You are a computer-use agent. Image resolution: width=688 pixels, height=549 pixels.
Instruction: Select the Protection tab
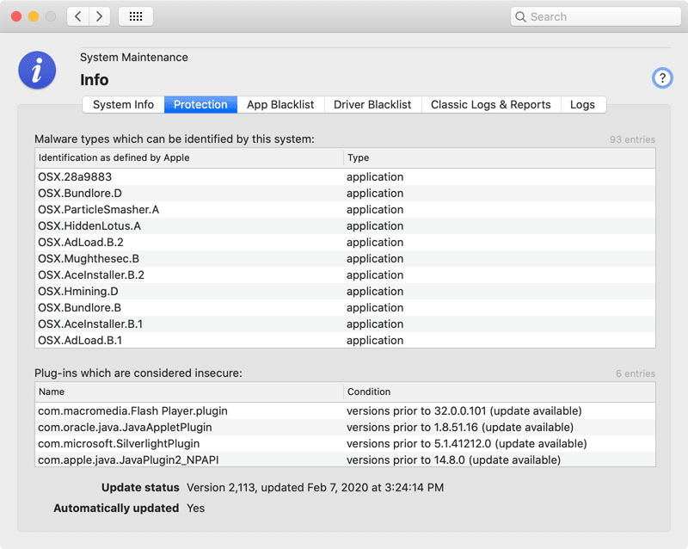(x=200, y=104)
